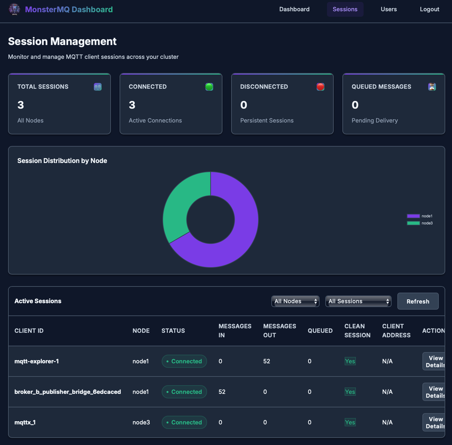Click the red Disconnected status icon
The height and width of the screenshot is (445, 452).
pos(321,87)
